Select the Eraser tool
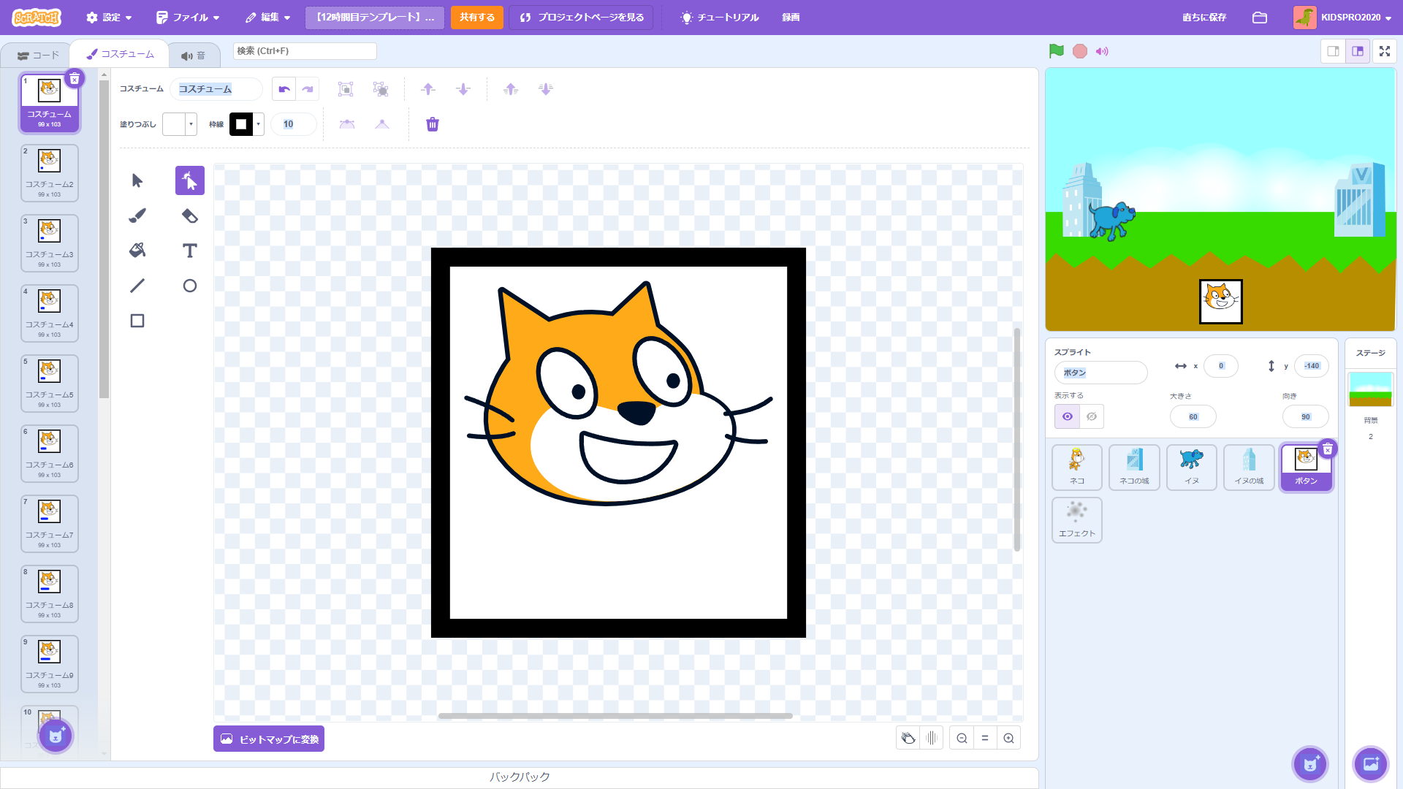This screenshot has height=789, width=1403. (x=189, y=216)
